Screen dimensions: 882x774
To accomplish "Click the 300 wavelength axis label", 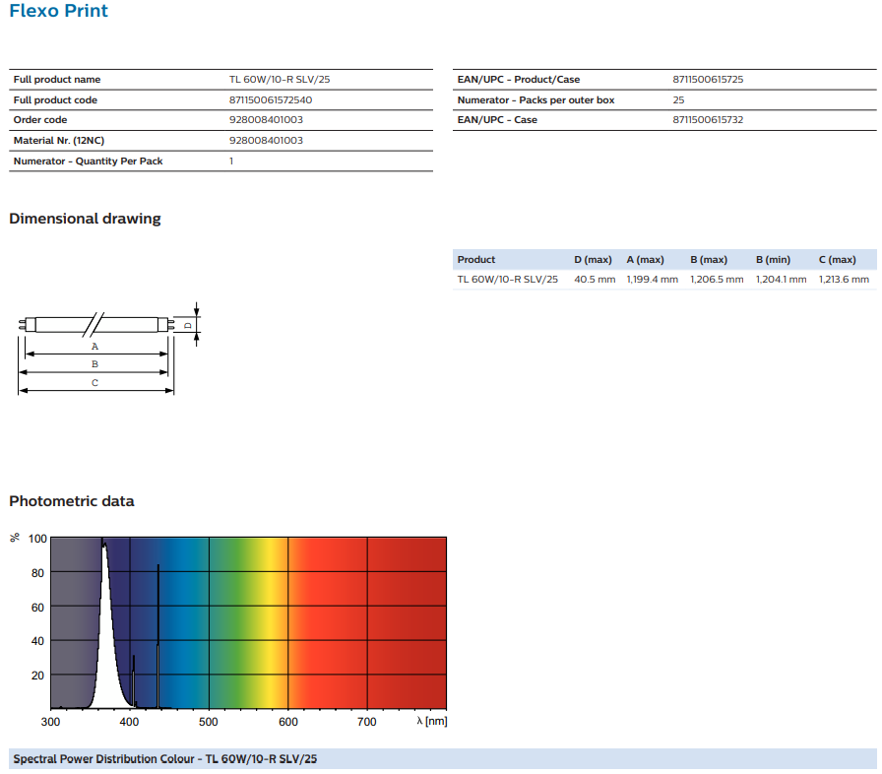I will (50, 722).
